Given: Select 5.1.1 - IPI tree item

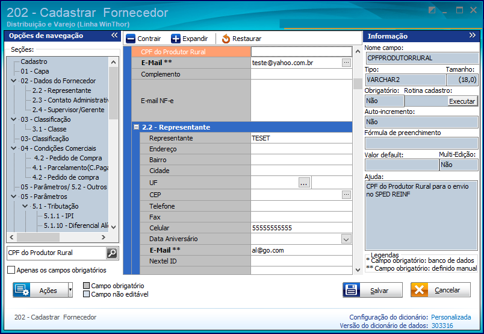Looking at the screenshot, I should [x=58, y=216].
